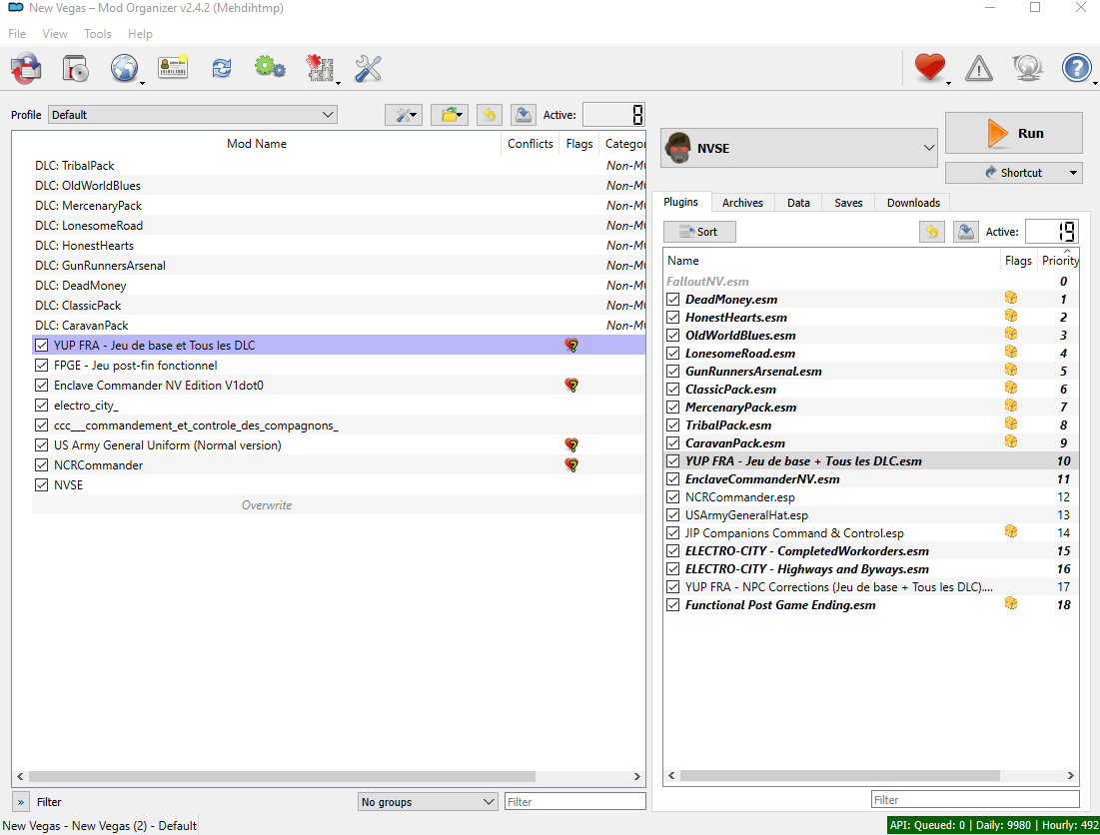Toggle EnclaveCommanderNV.esm plugin checkbox
1100x835 pixels.
click(672, 479)
